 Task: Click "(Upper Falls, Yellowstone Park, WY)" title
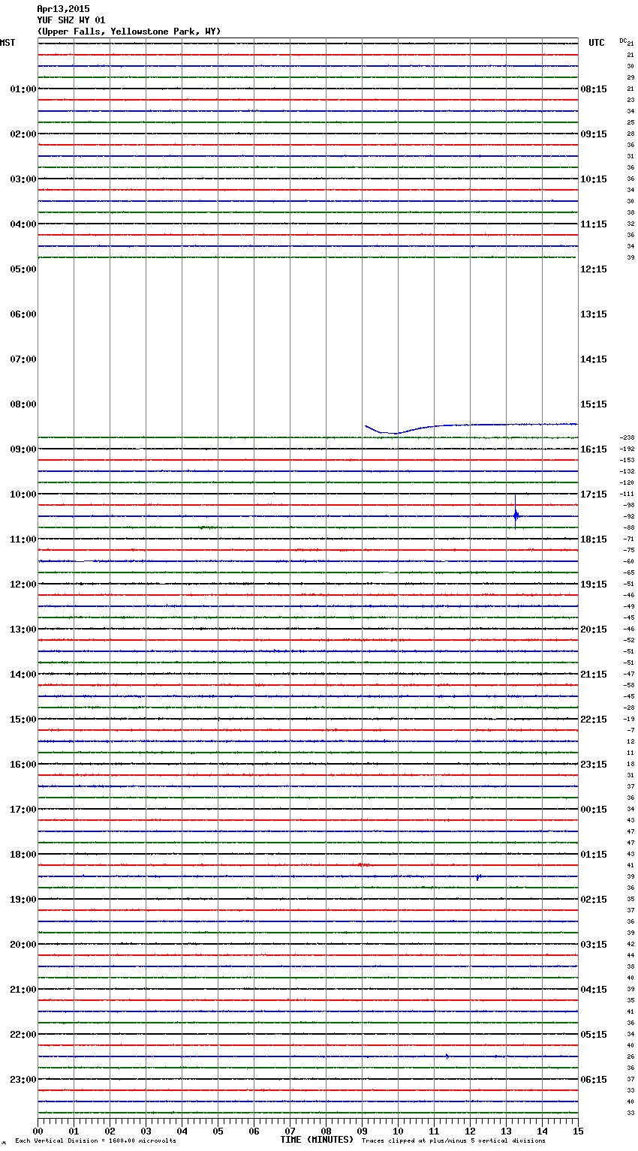click(129, 32)
